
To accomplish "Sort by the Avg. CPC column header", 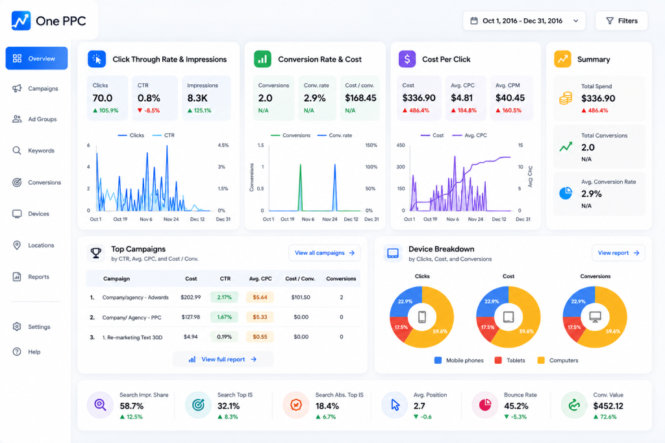I will [260, 279].
